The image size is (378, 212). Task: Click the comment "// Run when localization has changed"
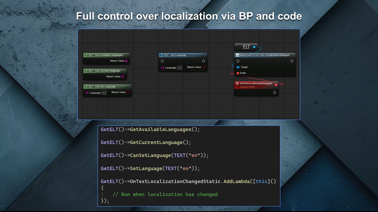[x=165, y=194]
